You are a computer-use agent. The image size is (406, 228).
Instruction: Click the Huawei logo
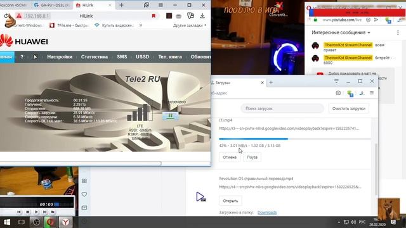coord(24,41)
